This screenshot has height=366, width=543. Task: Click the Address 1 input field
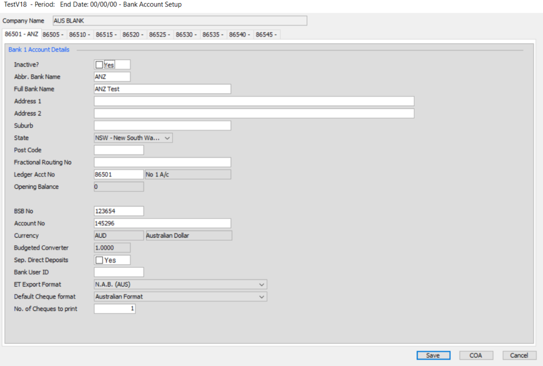[253, 101]
